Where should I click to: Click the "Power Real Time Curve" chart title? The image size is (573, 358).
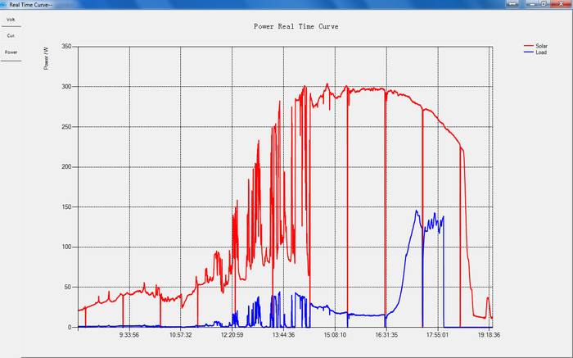(x=297, y=26)
